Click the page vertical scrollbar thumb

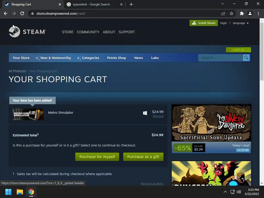tap(262, 51)
